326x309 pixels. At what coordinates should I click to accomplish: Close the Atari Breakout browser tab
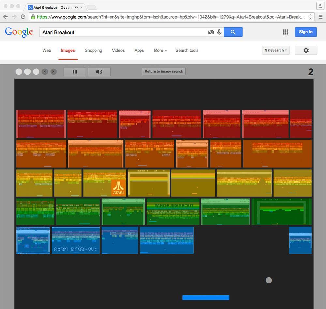pos(81,8)
